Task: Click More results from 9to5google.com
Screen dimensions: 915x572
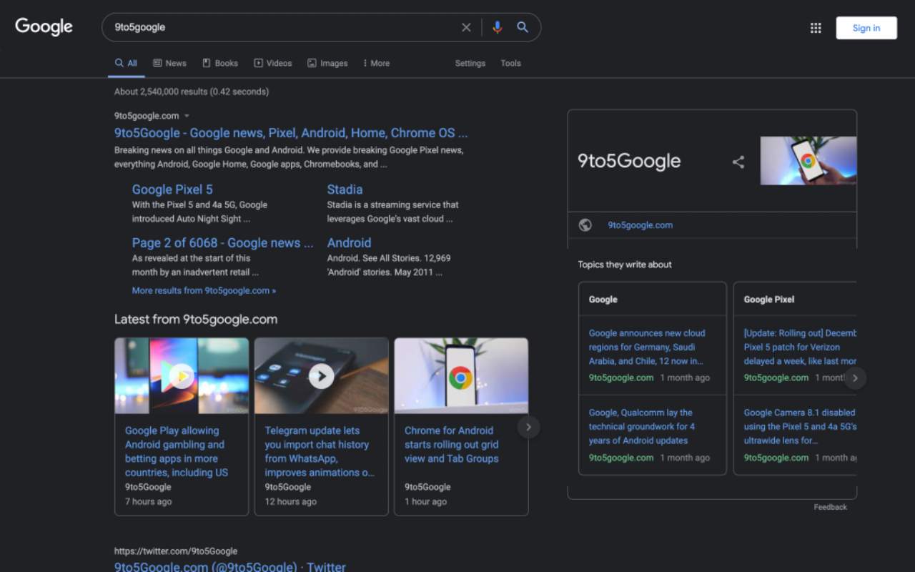Action: coord(204,291)
